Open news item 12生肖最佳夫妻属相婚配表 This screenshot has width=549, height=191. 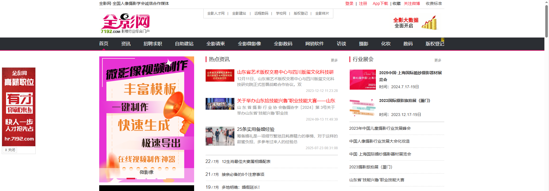coord(246,162)
